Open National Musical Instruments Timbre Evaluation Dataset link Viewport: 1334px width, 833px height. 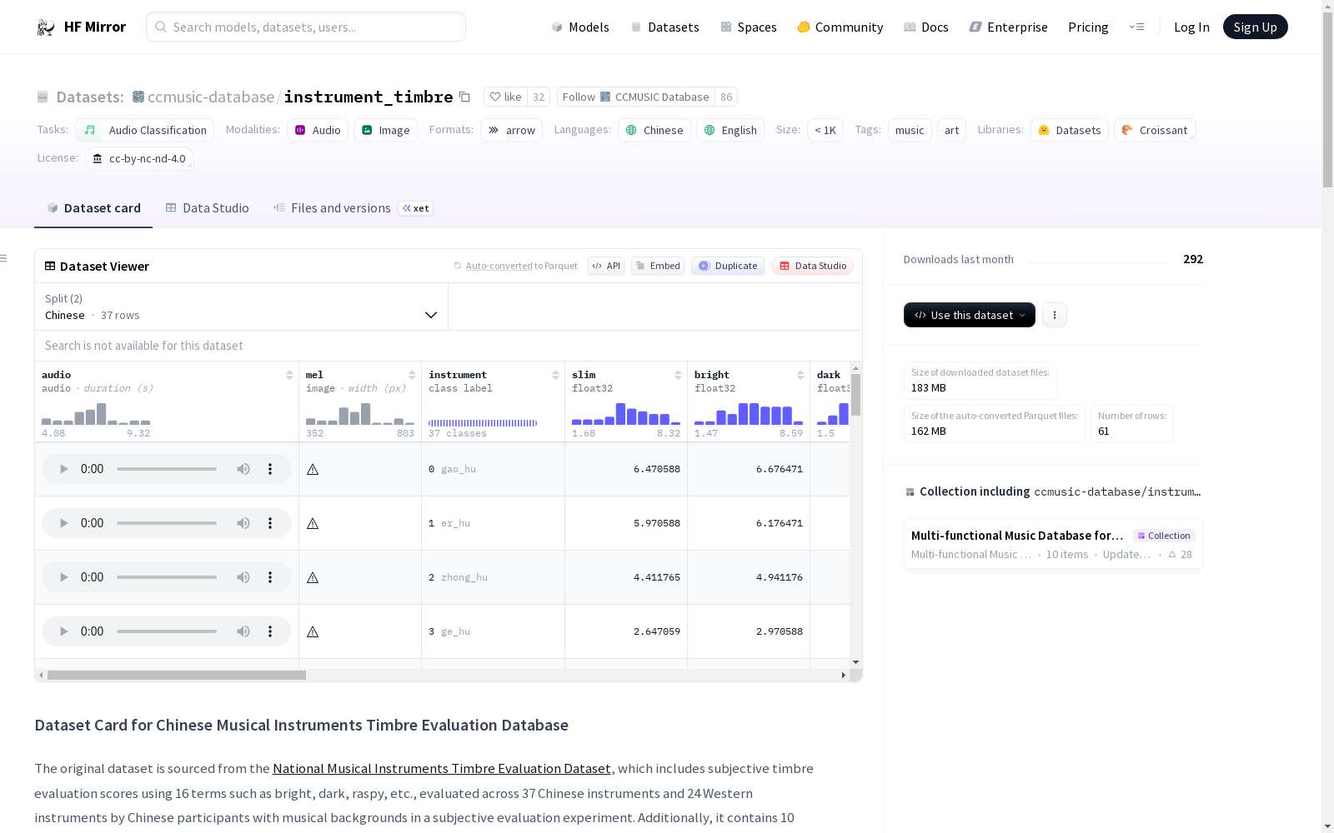click(x=441, y=769)
